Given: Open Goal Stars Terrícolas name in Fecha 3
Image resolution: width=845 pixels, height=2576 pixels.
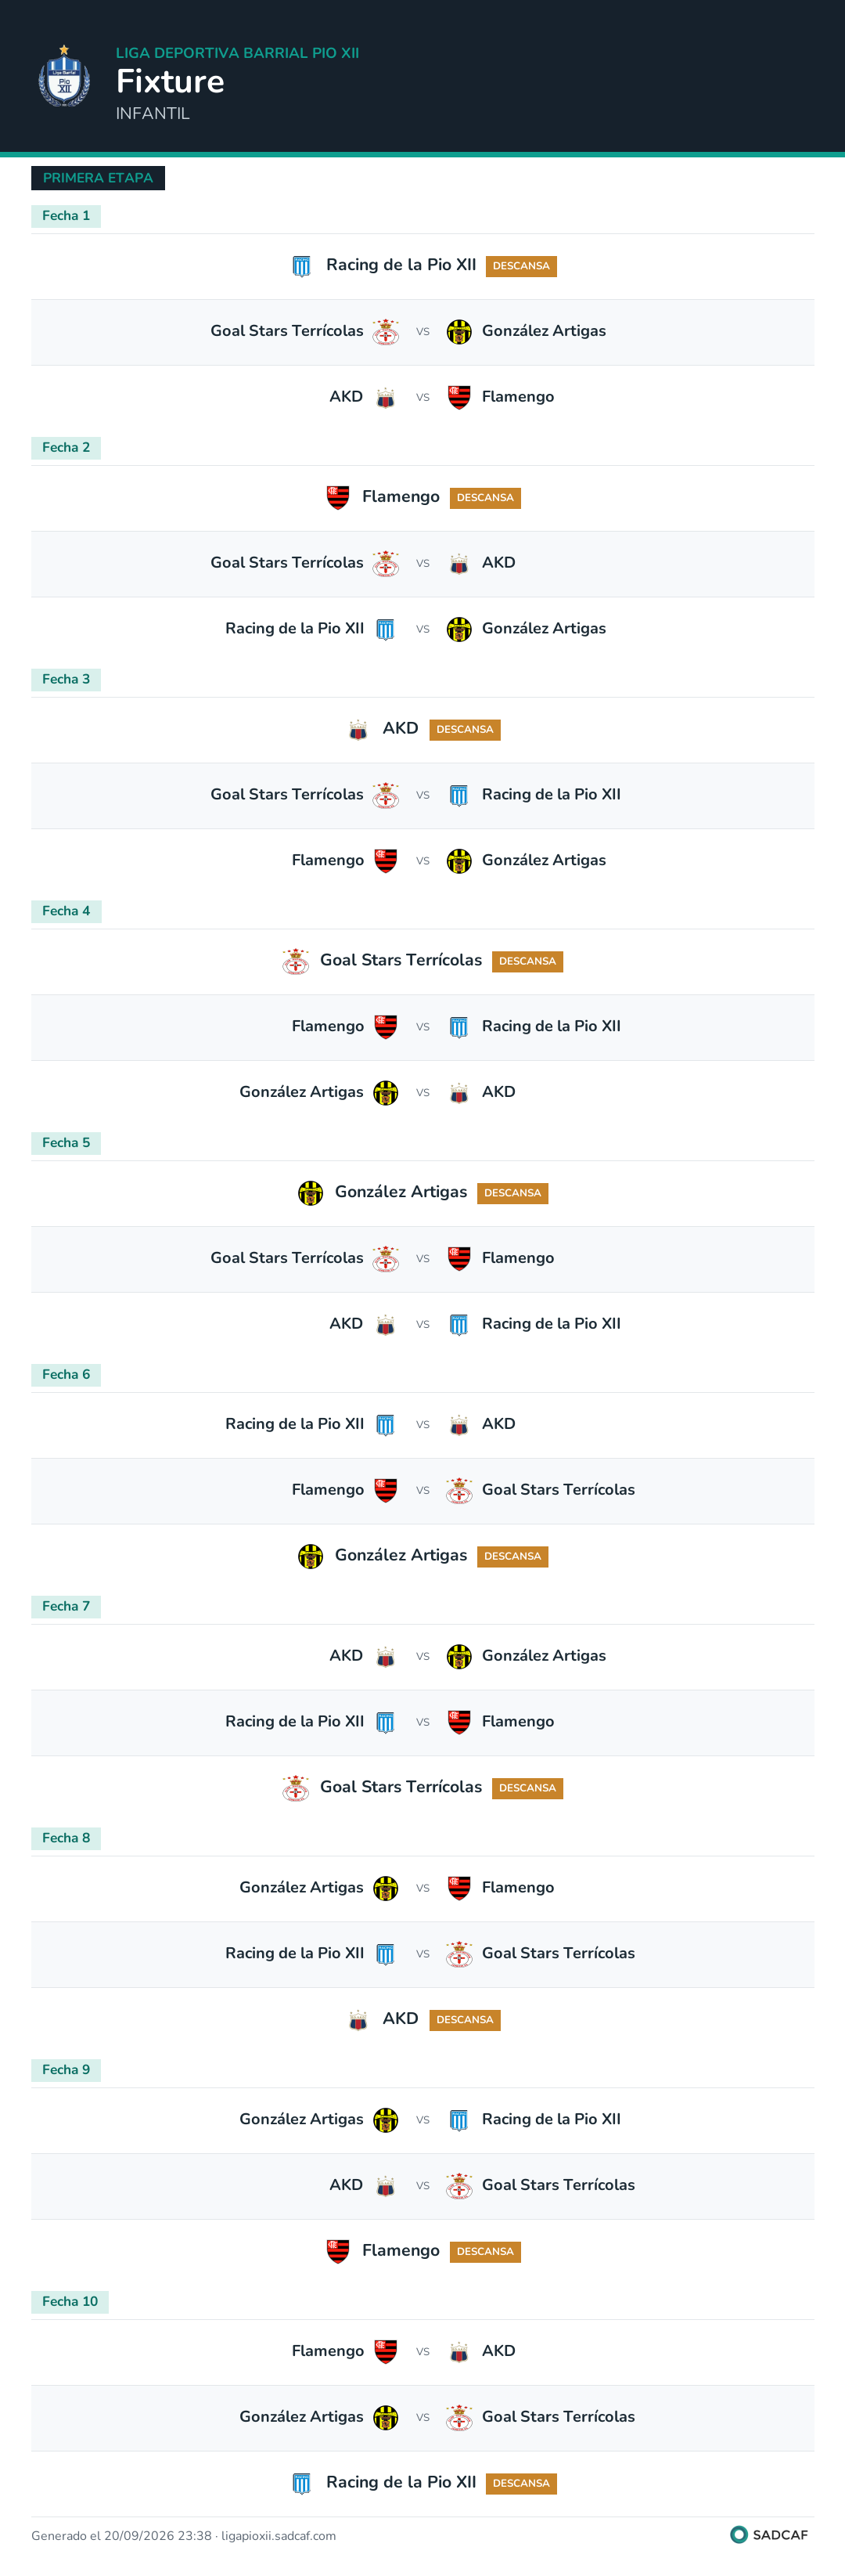Looking at the screenshot, I should pyautogui.click(x=286, y=795).
